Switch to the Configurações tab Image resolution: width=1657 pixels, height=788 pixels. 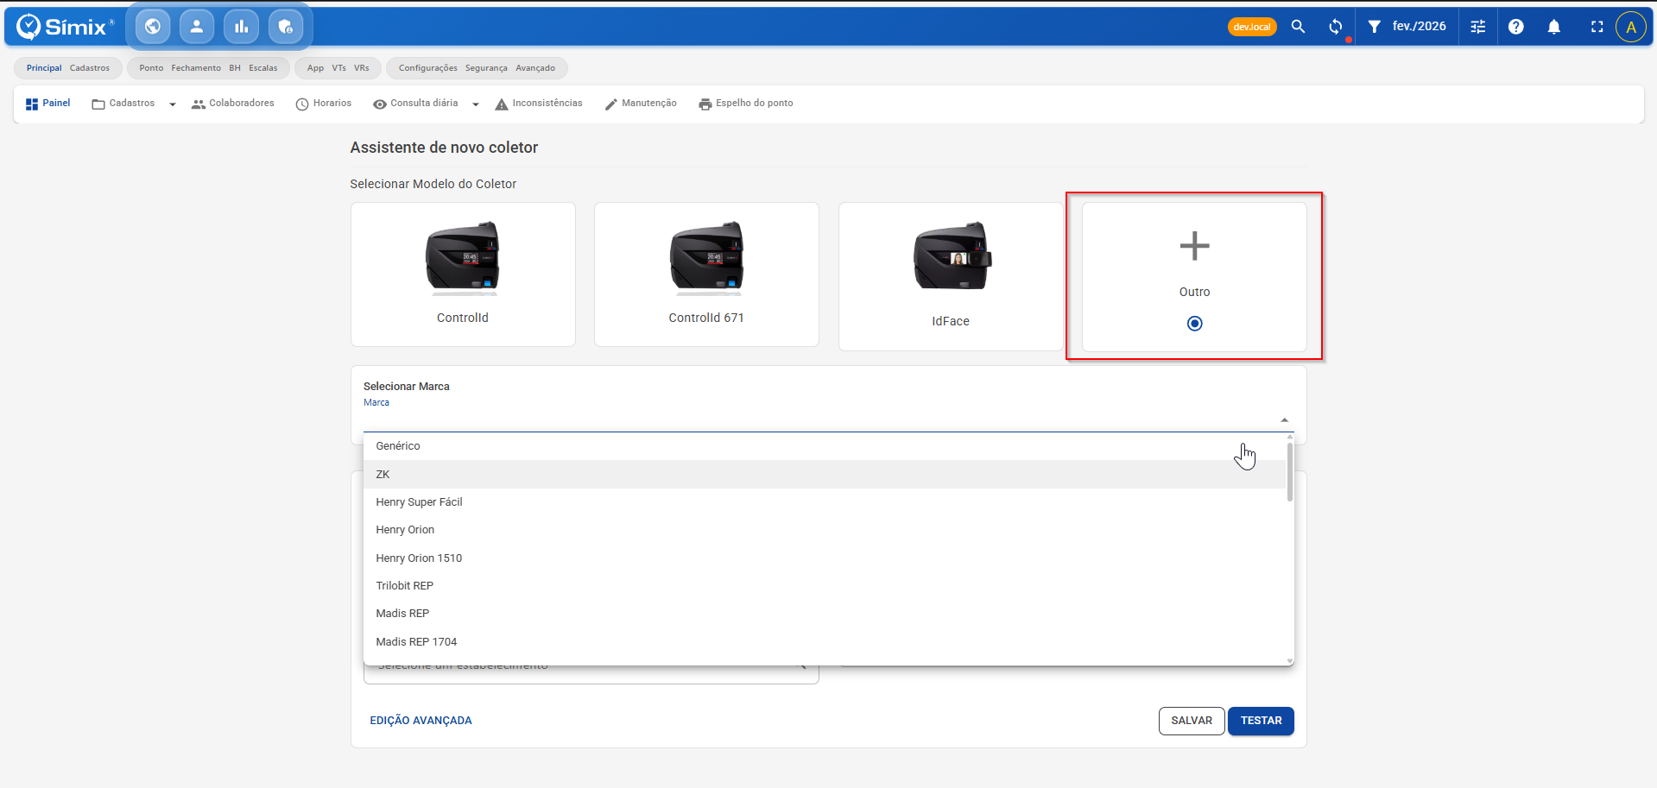point(428,68)
